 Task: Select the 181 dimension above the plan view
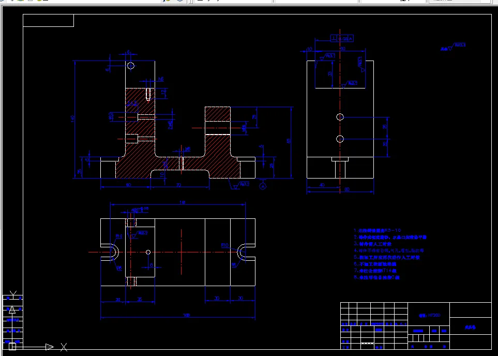pyautogui.click(x=183, y=202)
